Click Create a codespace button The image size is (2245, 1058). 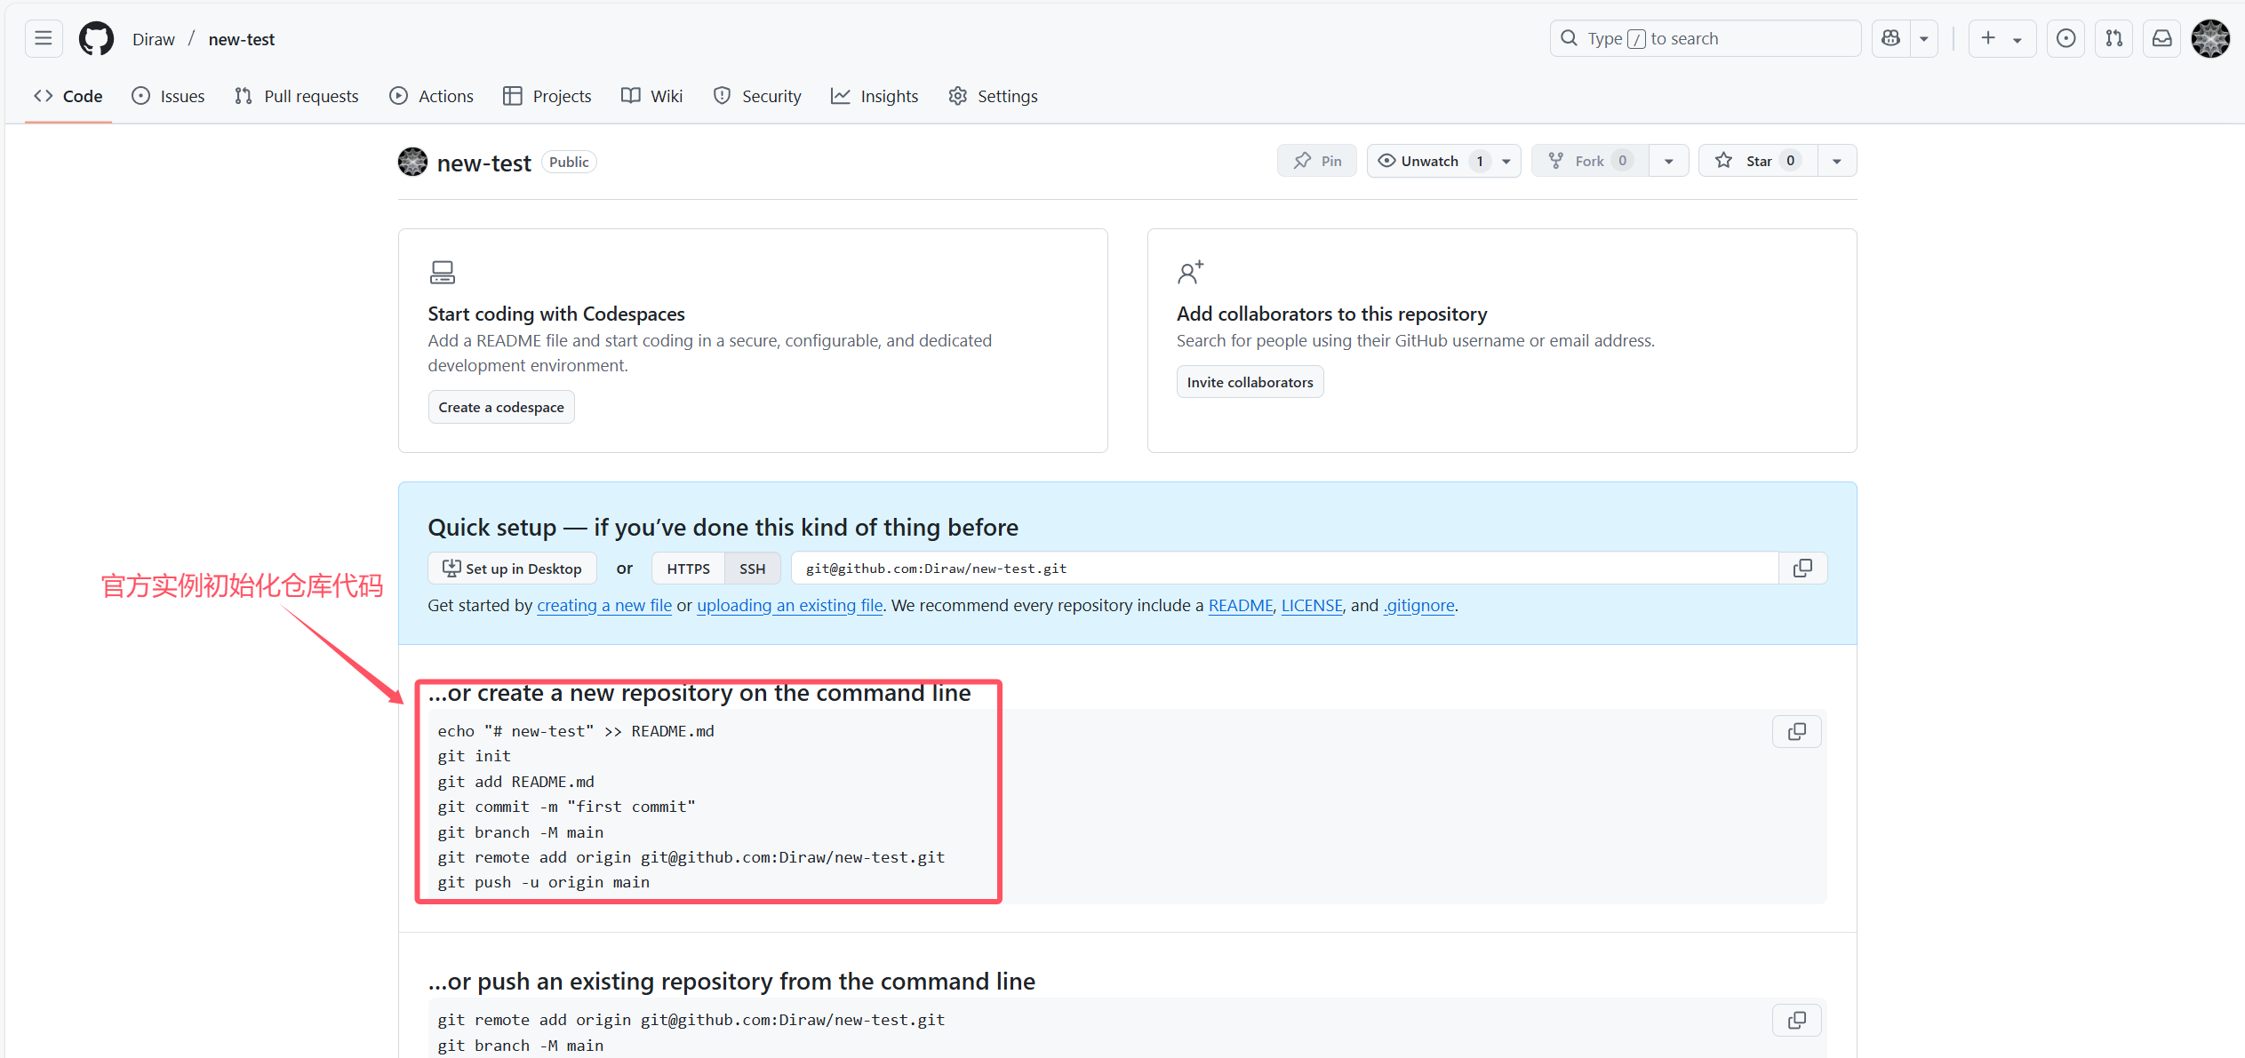(501, 407)
